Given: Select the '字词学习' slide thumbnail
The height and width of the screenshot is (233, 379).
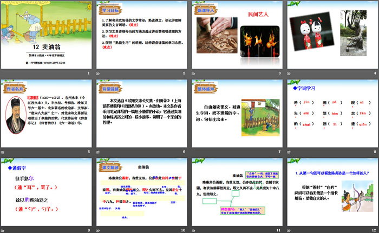Looking at the screenshot, I should coord(332,114).
